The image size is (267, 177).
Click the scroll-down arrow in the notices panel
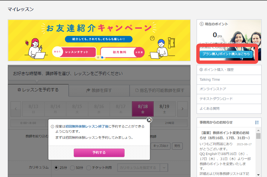coord(259,174)
